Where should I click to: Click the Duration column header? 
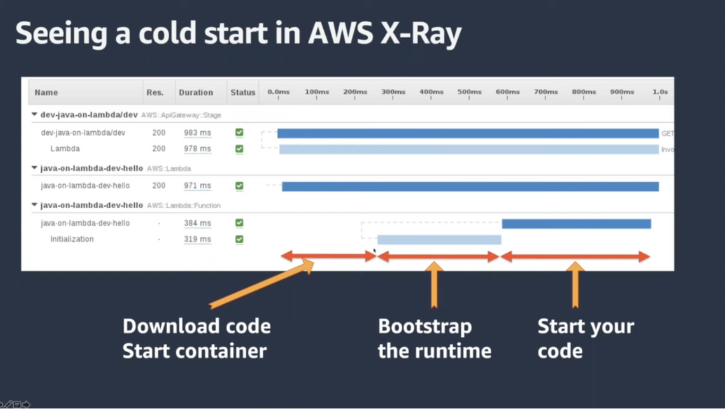(196, 92)
